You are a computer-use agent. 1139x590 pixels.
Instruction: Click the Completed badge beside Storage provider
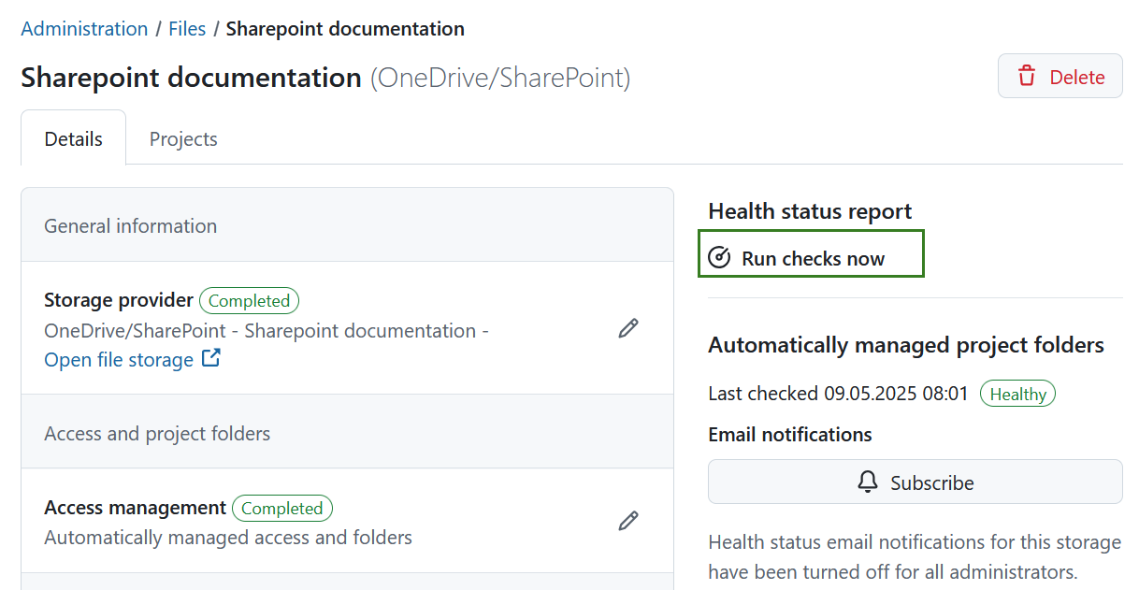[249, 300]
